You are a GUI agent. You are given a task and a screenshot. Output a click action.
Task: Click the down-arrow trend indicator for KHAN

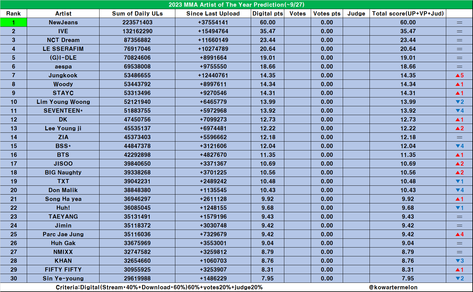pyautogui.click(x=460, y=261)
